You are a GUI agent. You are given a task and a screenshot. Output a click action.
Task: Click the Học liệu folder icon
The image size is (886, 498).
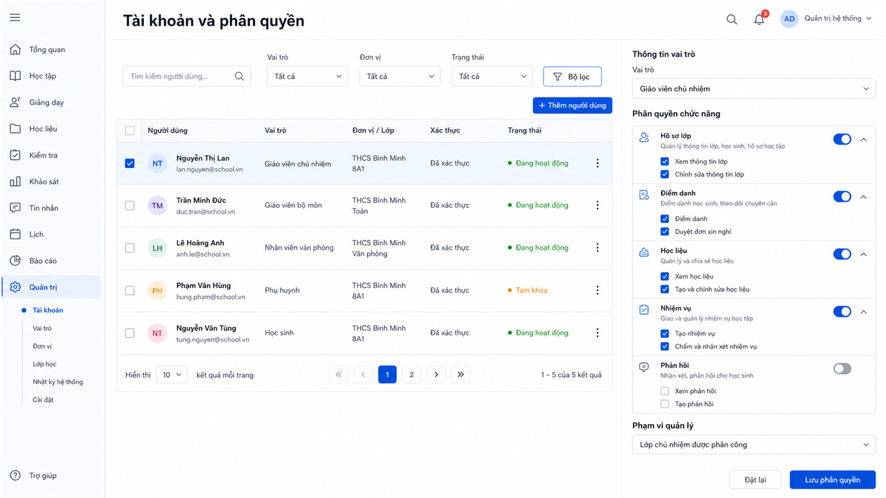point(16,129)
